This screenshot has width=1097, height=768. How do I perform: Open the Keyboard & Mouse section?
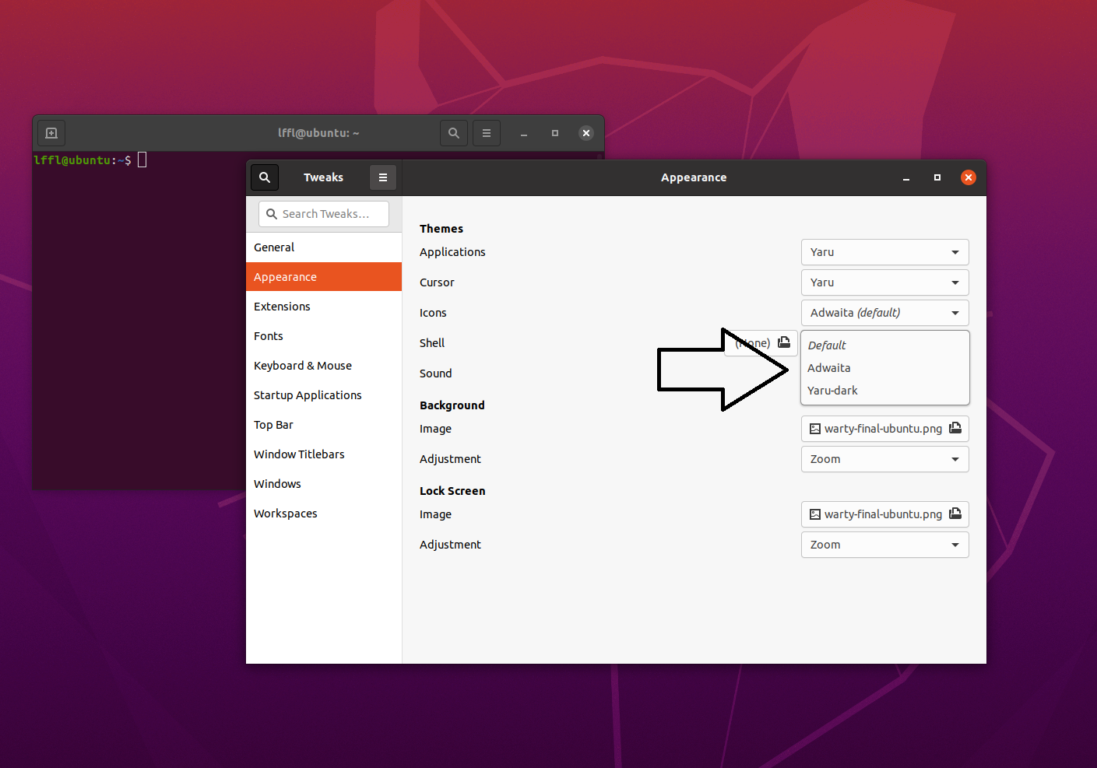point(303,365)
